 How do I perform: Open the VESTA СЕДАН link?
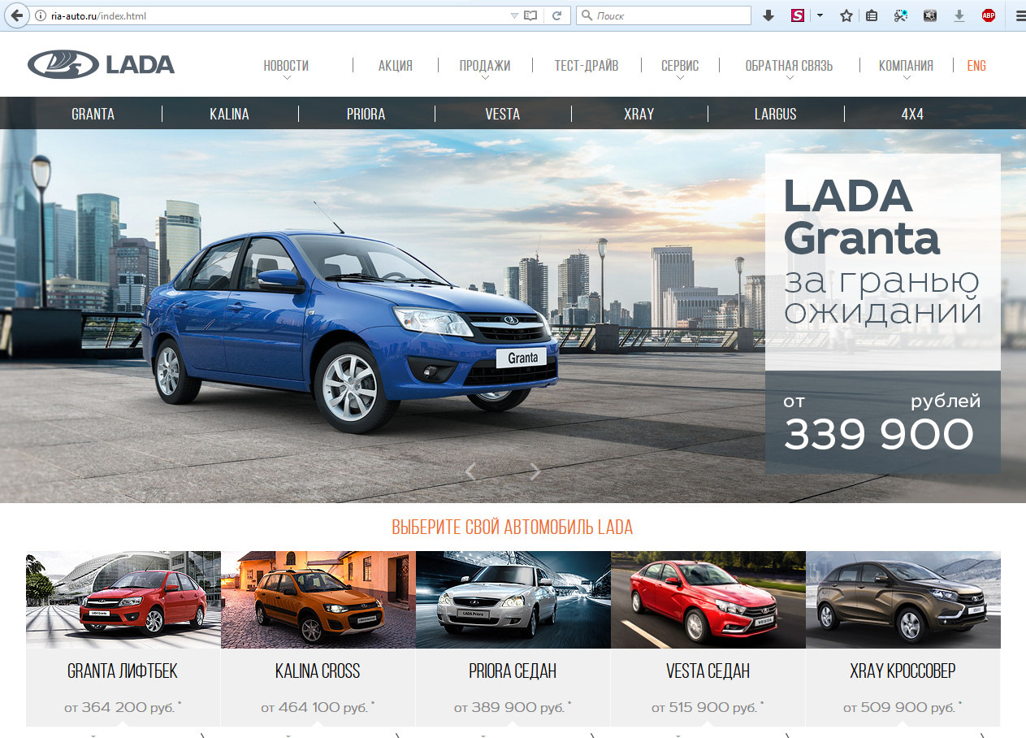click(708, 671)
